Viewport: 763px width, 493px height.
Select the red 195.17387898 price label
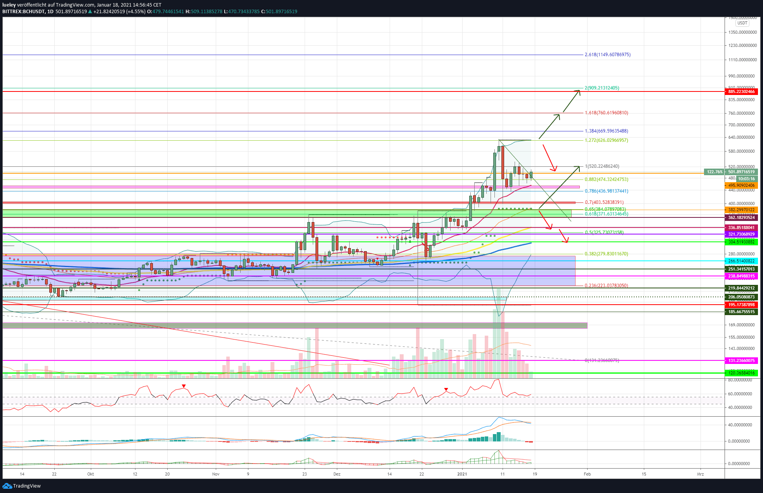pos(741,305)
